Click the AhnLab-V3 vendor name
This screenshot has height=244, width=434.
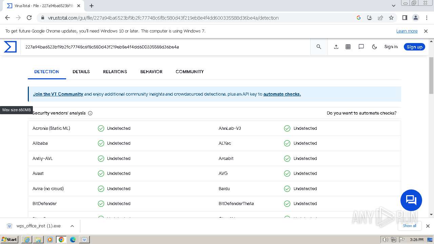(230, 128)
